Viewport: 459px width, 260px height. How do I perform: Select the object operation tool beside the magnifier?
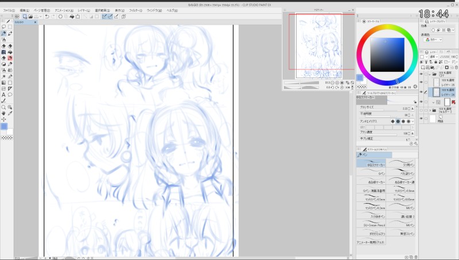click(10, 107)
